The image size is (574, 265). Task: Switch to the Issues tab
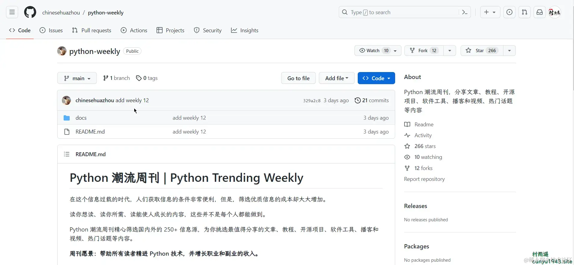pyautogui.click(x=51, y=30)
